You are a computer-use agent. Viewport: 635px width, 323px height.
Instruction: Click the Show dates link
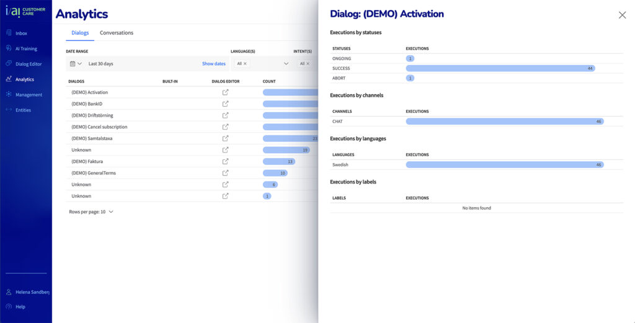[213, 64]
